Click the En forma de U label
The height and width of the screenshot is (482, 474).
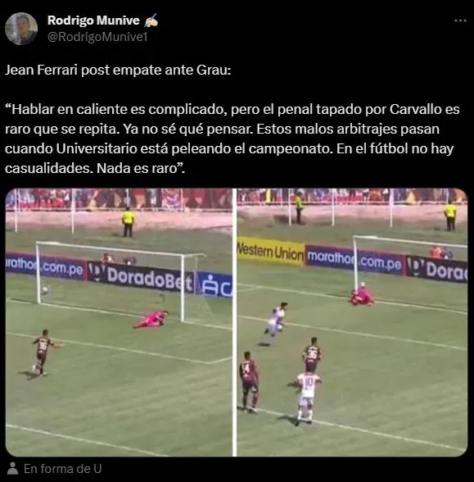click(x=62, y=469)
